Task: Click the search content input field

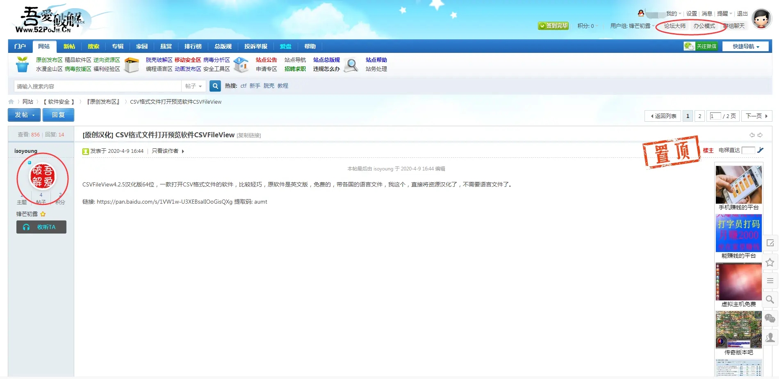Action: pos(98,86)
